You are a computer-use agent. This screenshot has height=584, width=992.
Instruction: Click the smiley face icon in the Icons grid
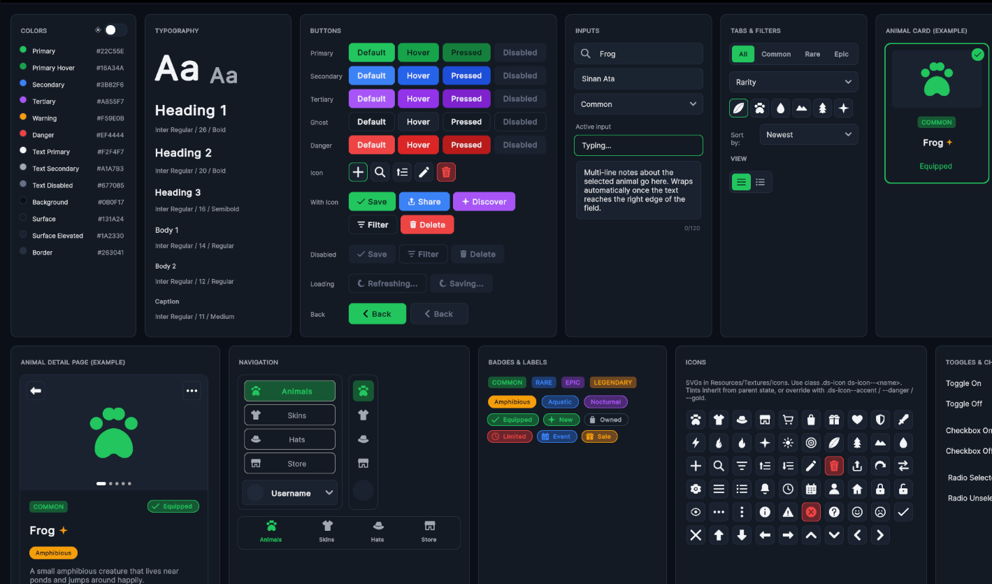857,512
